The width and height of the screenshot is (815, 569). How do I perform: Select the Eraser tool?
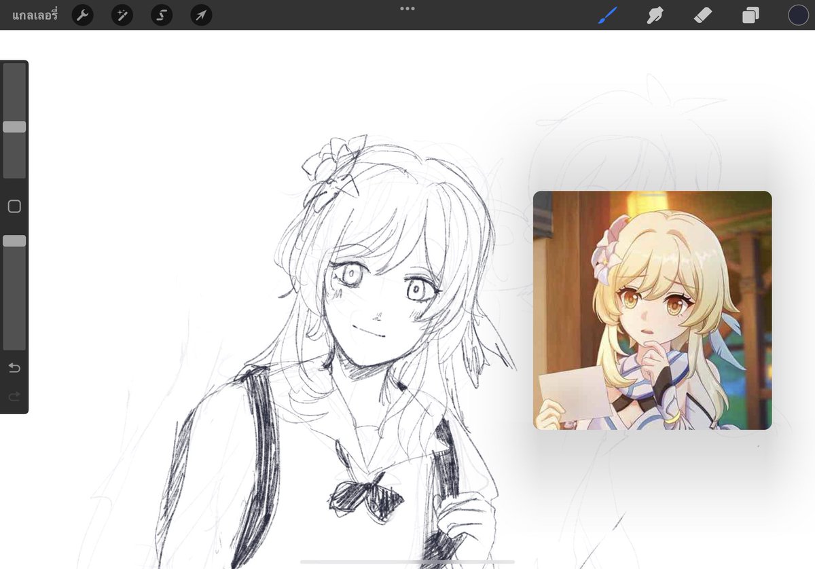point(703,15)
